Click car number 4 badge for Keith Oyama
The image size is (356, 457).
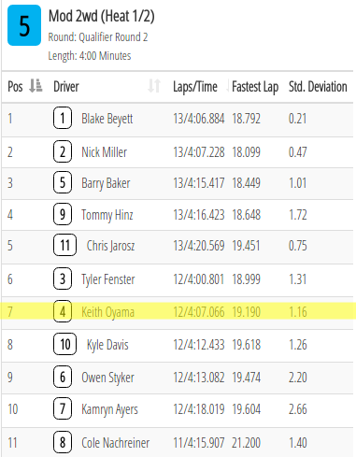tap(63, 311)
